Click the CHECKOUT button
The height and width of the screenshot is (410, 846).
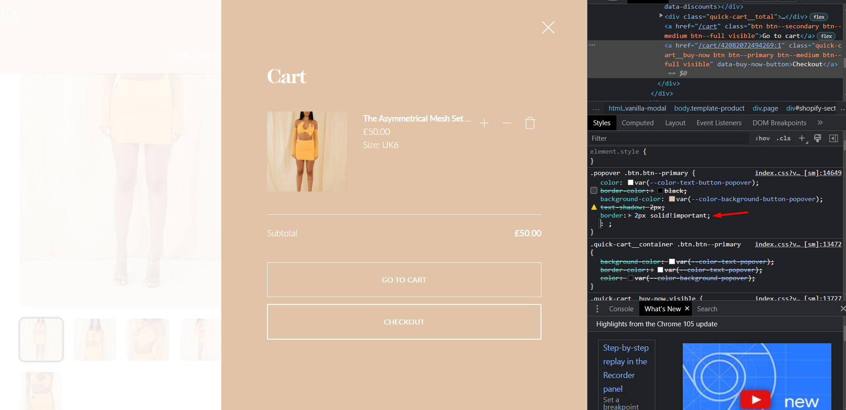click(404, 322)
